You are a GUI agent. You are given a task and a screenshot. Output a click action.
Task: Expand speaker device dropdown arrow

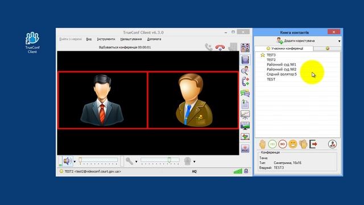(75, 162)
